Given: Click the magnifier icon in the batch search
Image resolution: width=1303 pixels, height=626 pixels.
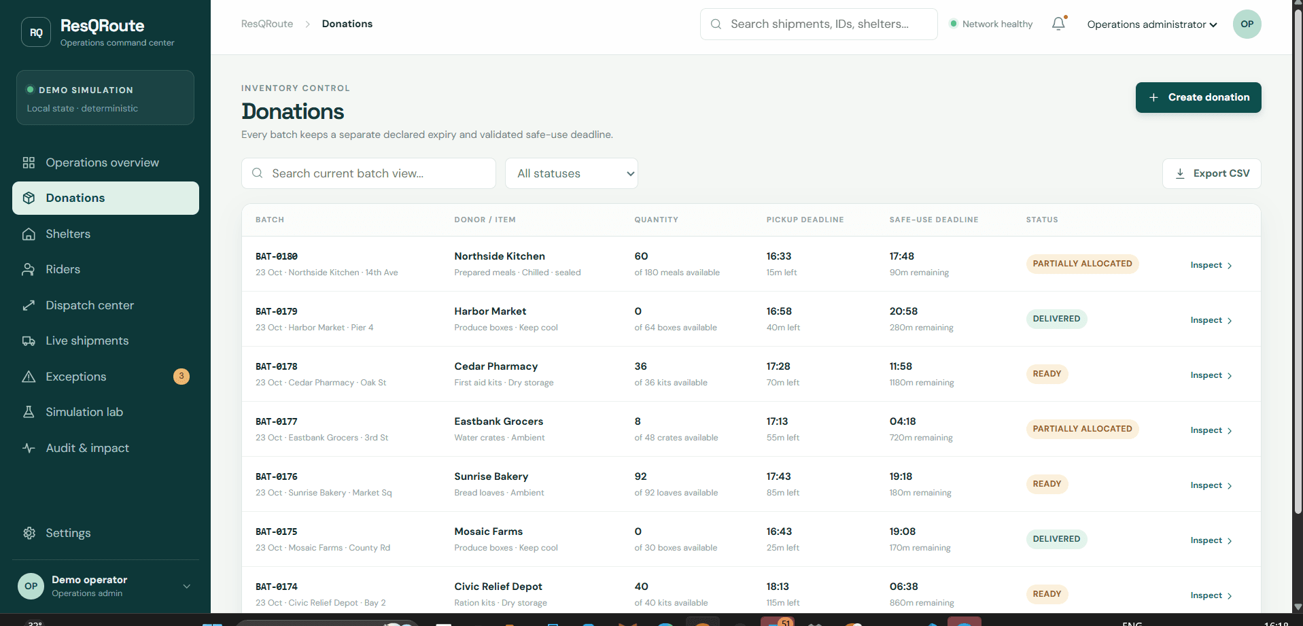Looking at the screenshot, I should coord(258,173).
